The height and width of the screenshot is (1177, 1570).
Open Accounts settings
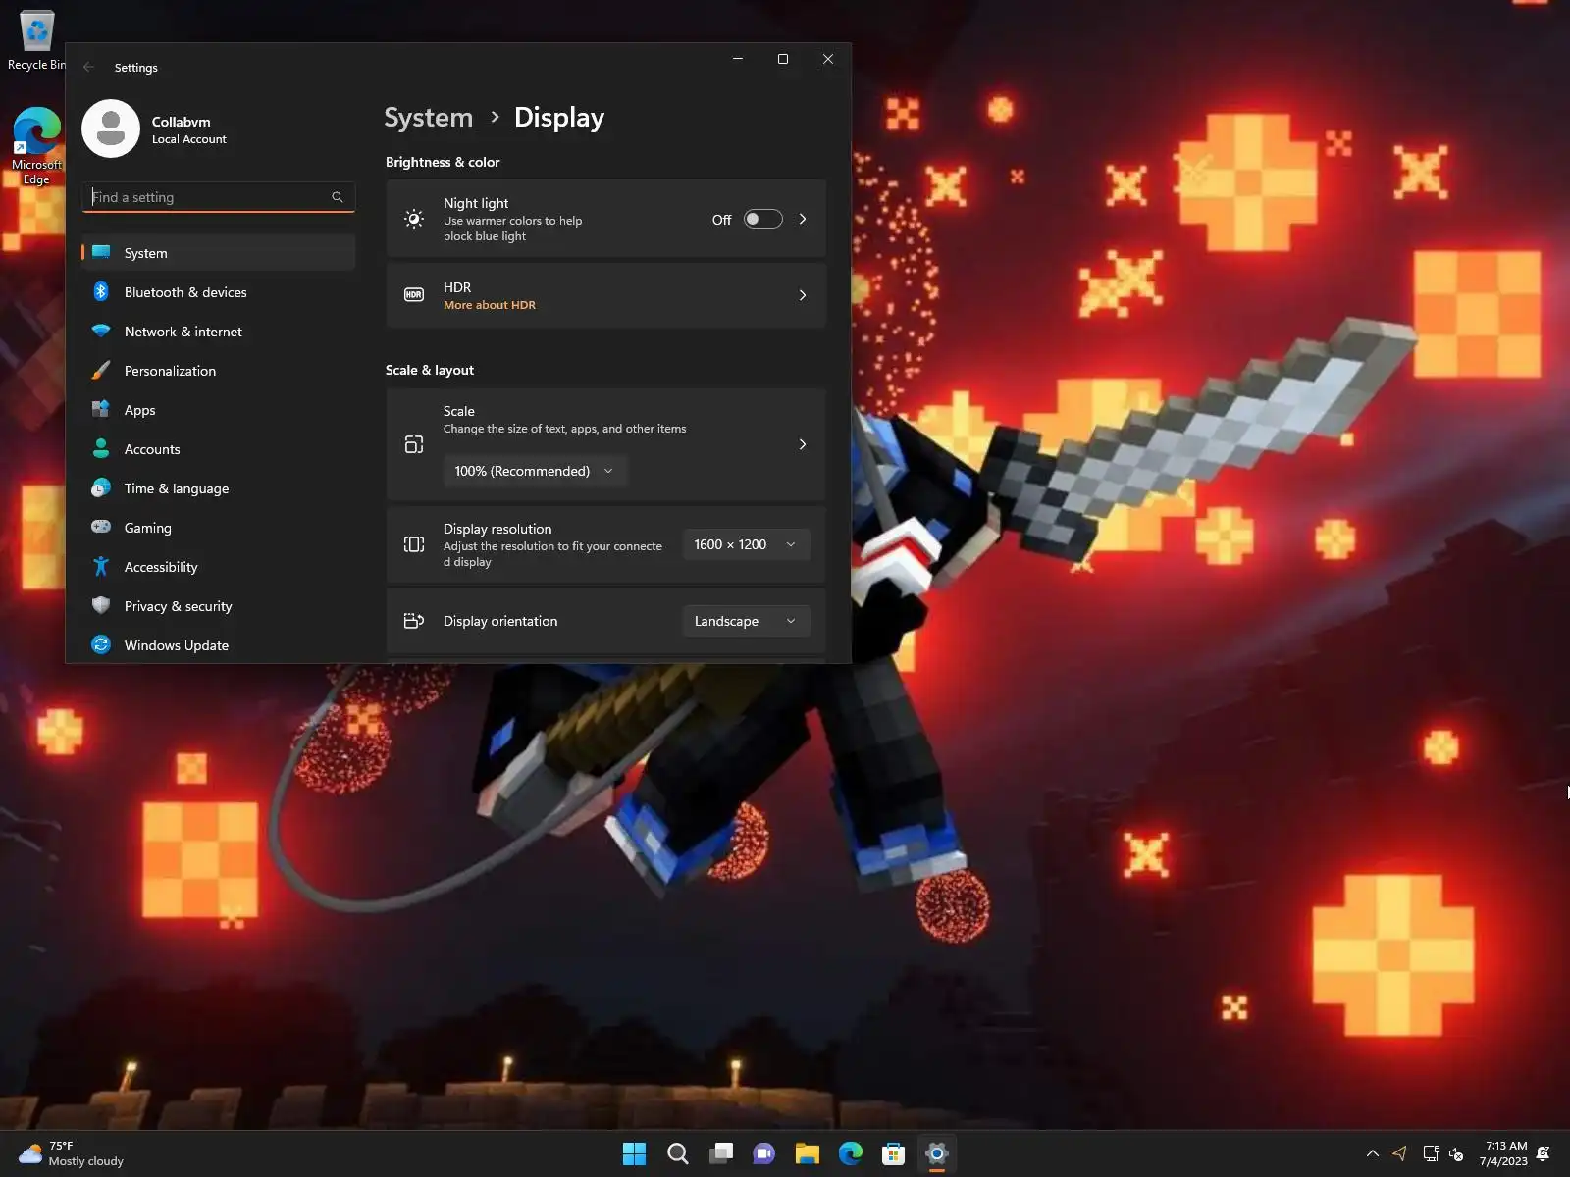[218, 449]
